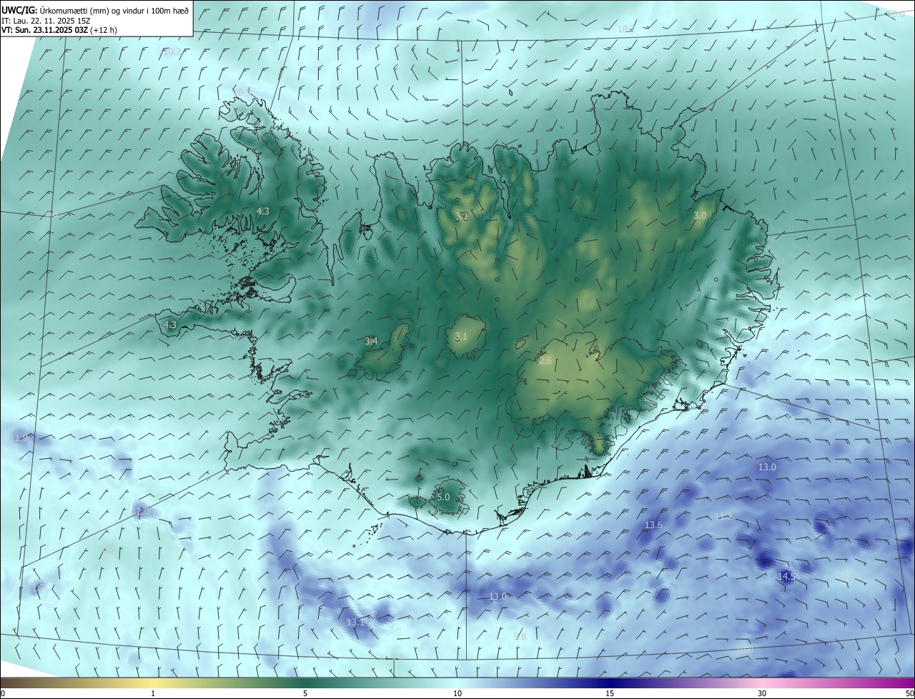Click the 10.6 value label
Screen dimensions: 915x699
[845, 576]
